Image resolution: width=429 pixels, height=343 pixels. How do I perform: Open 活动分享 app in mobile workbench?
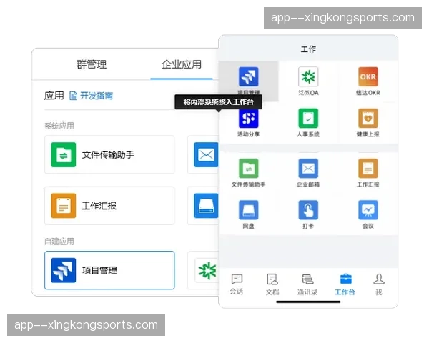click(248, 123)
